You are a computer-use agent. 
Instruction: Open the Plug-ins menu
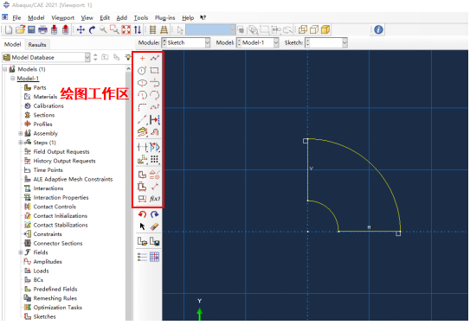164,18
